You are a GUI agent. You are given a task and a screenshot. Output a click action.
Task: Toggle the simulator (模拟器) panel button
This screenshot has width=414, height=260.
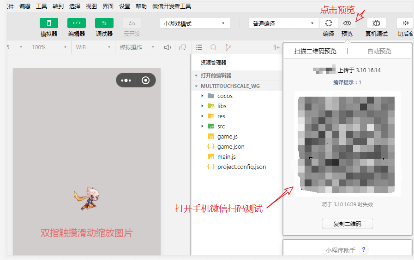[49, 23]
